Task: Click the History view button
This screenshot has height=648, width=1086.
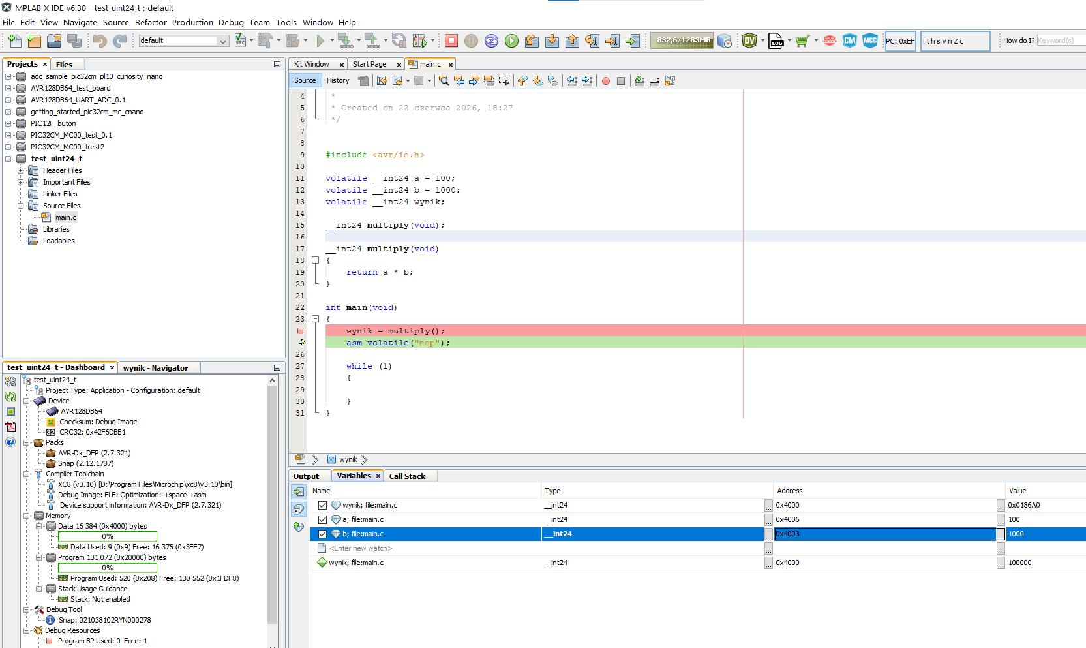Action: coord(338,80)
